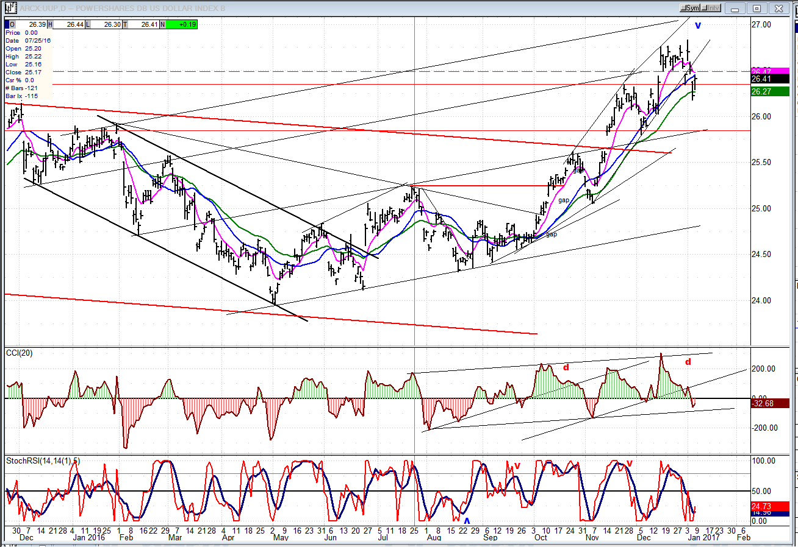Screen dimensions: 798x547
Task: Close the UUP chart window
Action: pos(778,8)
